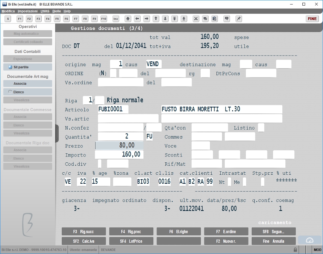The width and height of the screenshot is (323, 254).
Task: Click the S toolbar key button
Action: 8,19
